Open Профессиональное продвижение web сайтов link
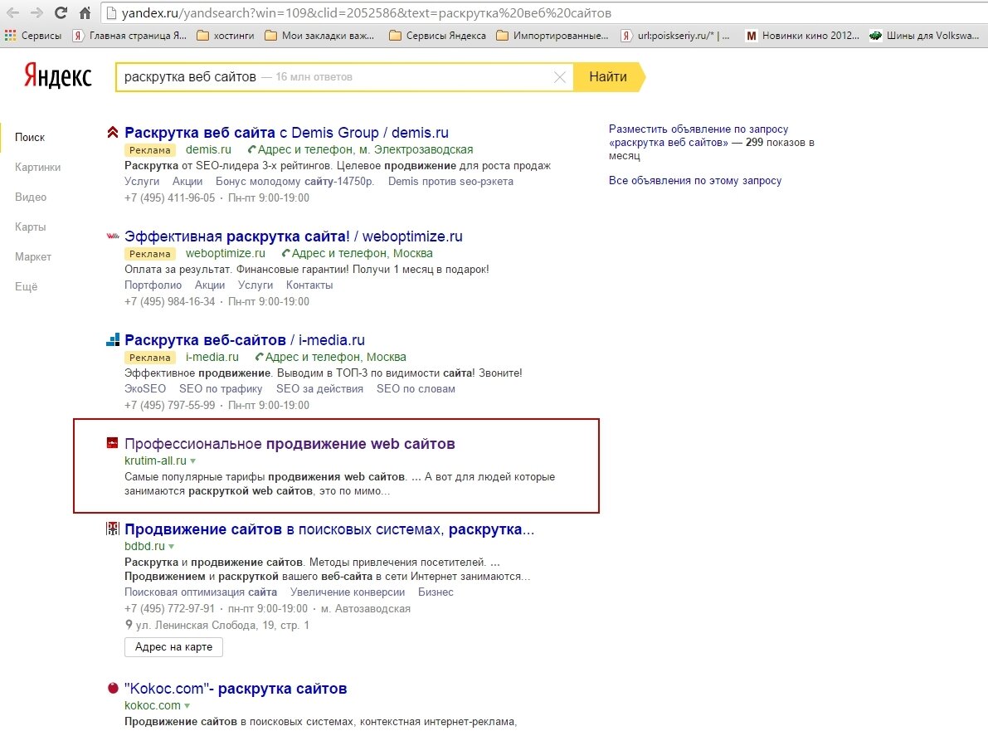 coord(290,444)
